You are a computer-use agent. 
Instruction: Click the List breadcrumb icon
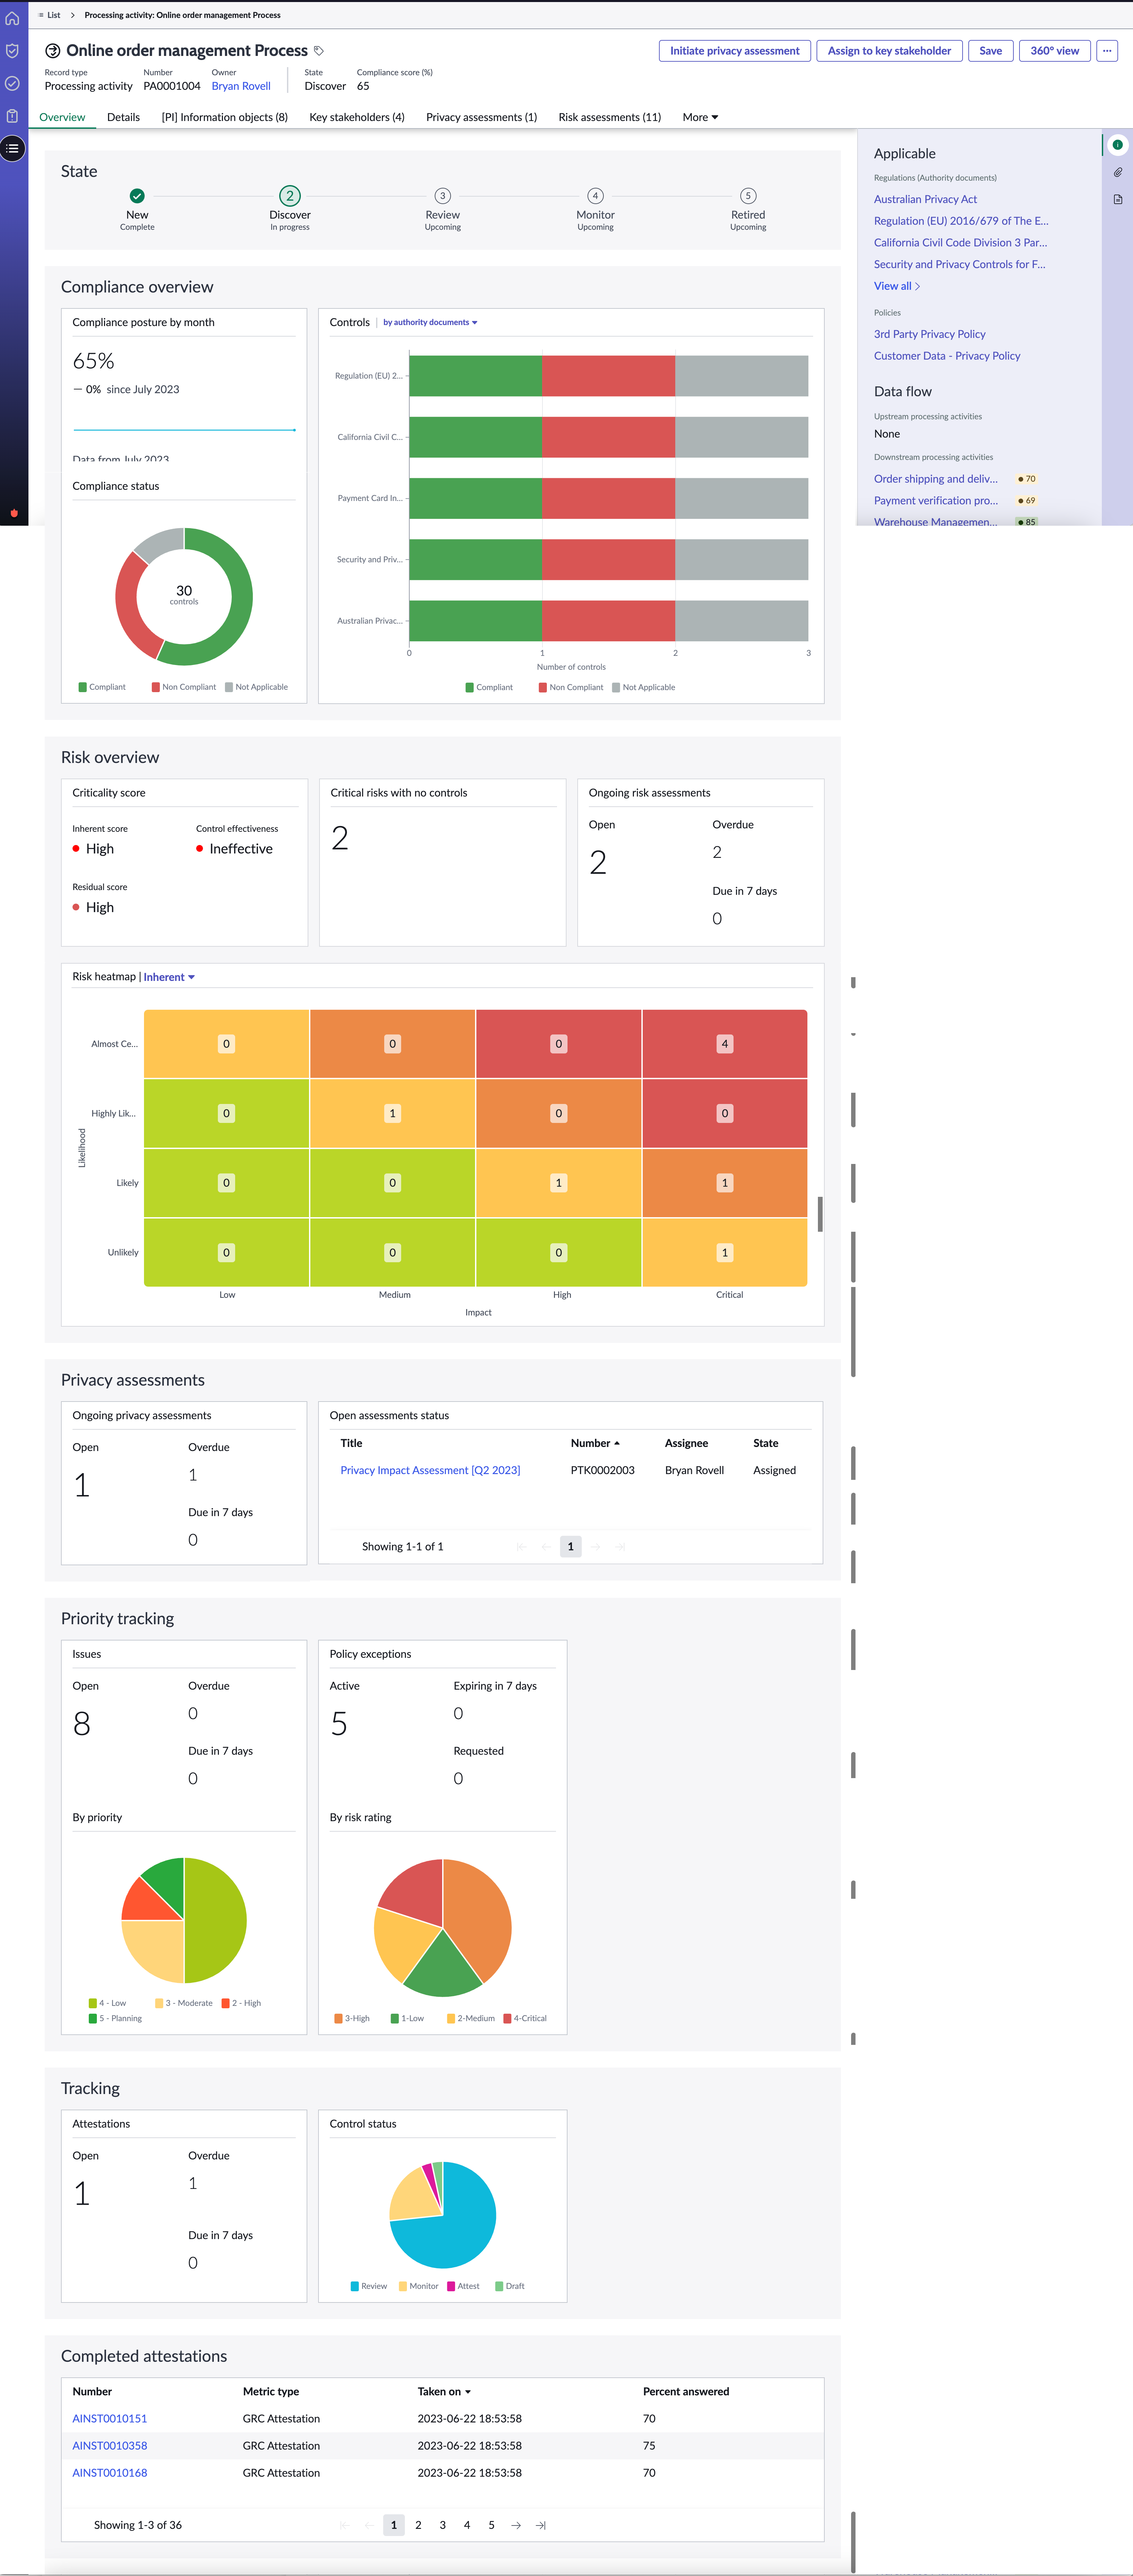click(x=41, y=15)
